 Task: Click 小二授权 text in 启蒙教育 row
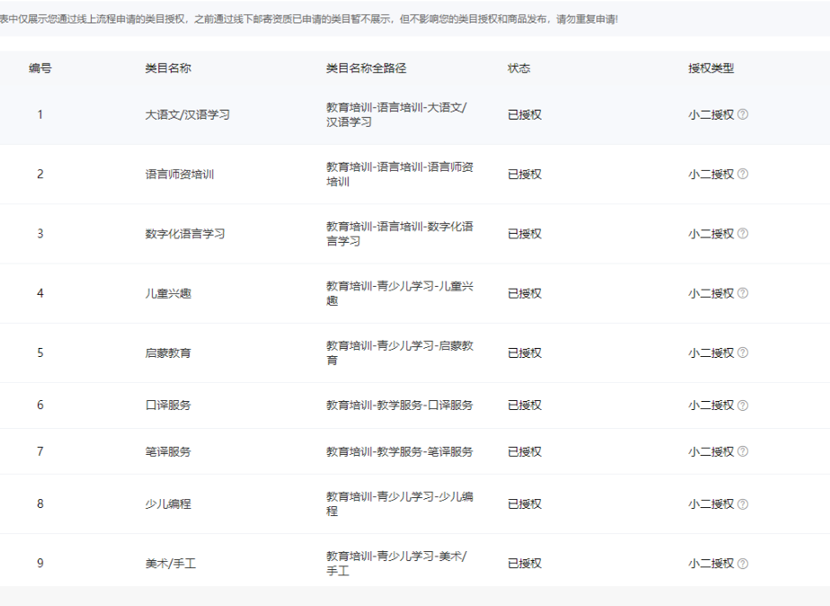pos(711,352)
